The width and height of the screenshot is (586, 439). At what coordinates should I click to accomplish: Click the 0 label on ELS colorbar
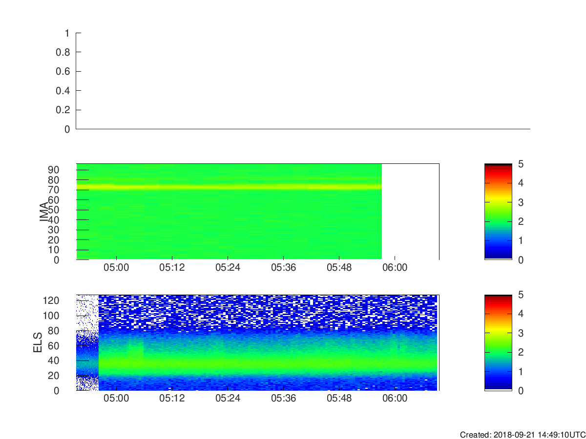[x=521, y=391]
